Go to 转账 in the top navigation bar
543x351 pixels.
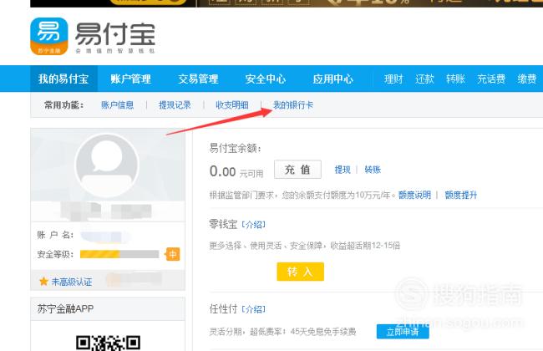tap(455, 79)
